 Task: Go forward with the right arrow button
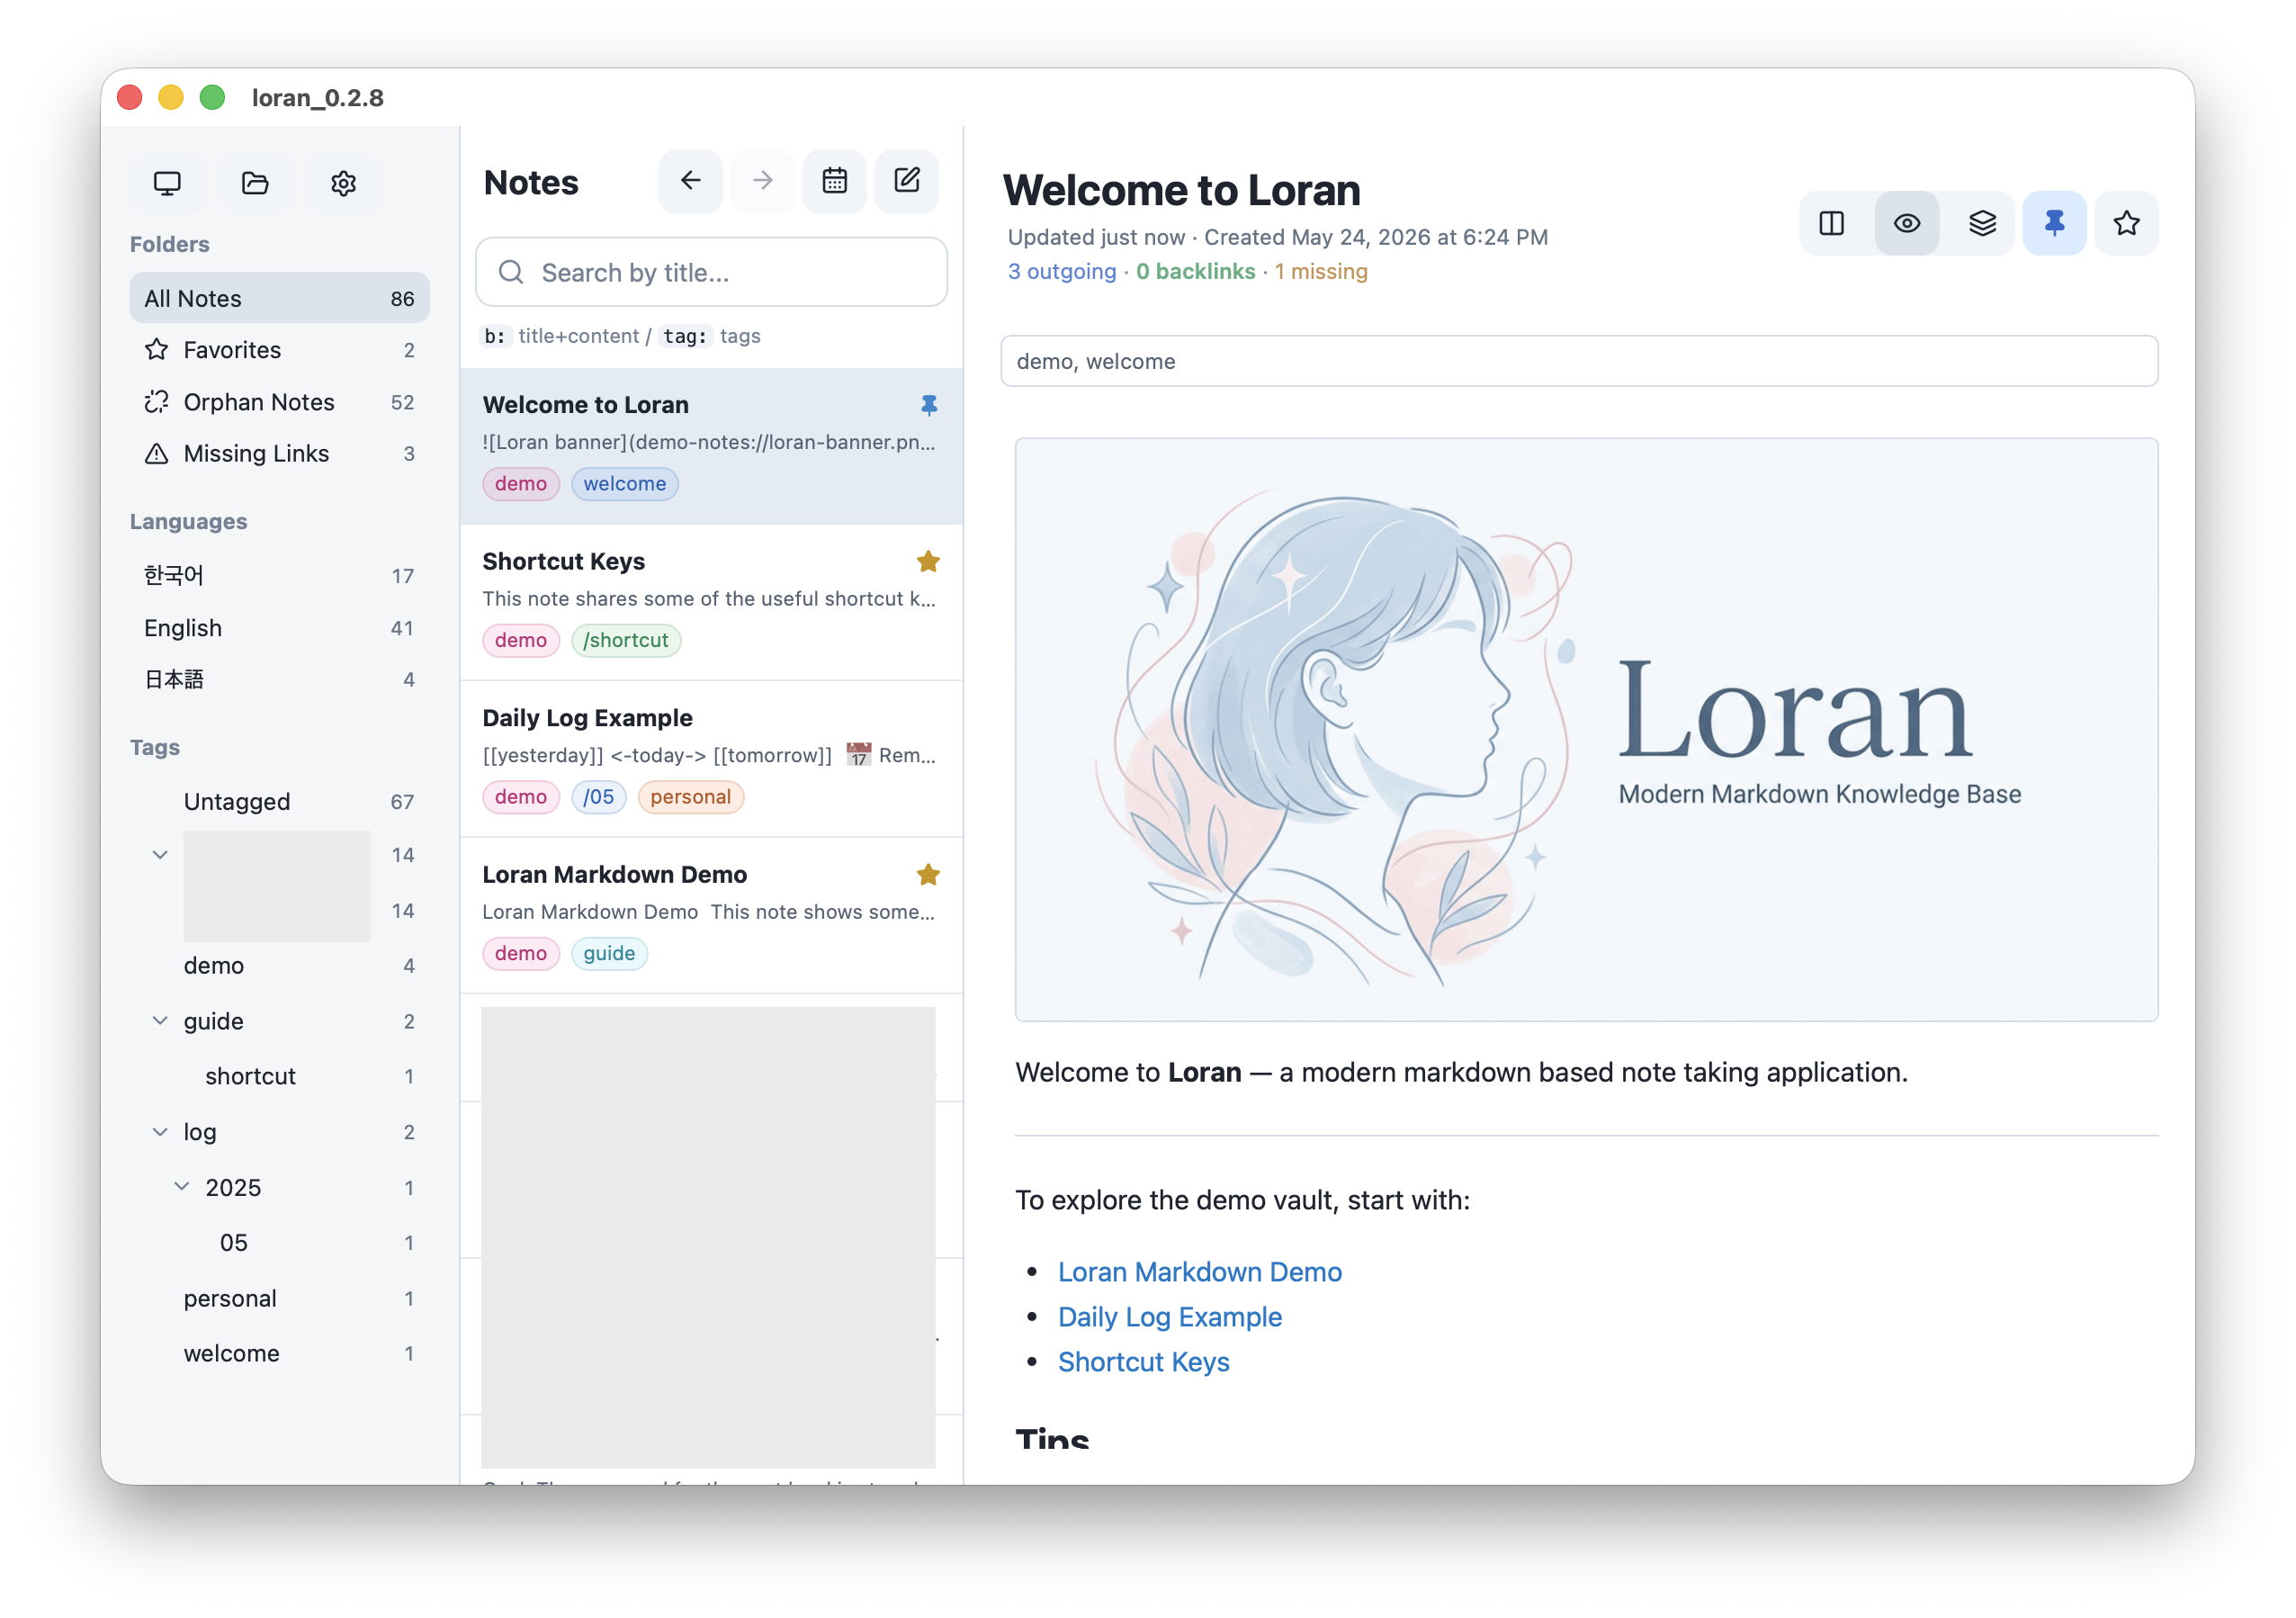coord(762,181)
